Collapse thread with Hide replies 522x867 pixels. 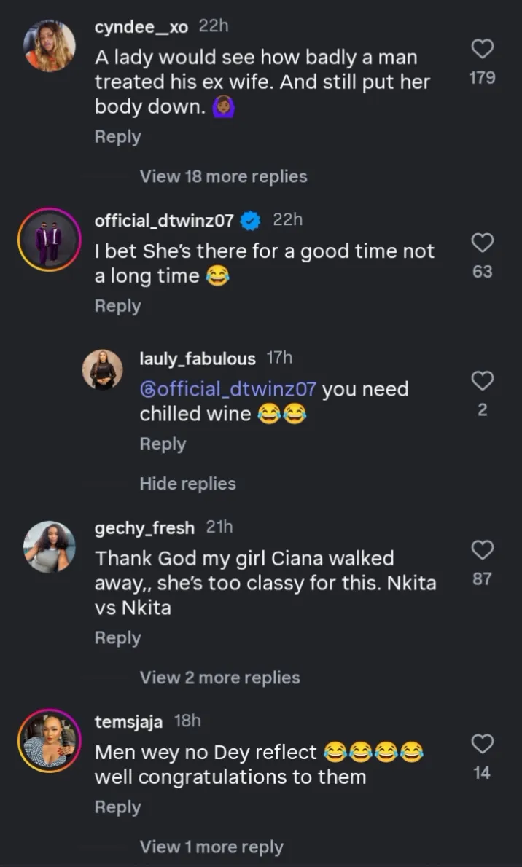click(188, 484)
